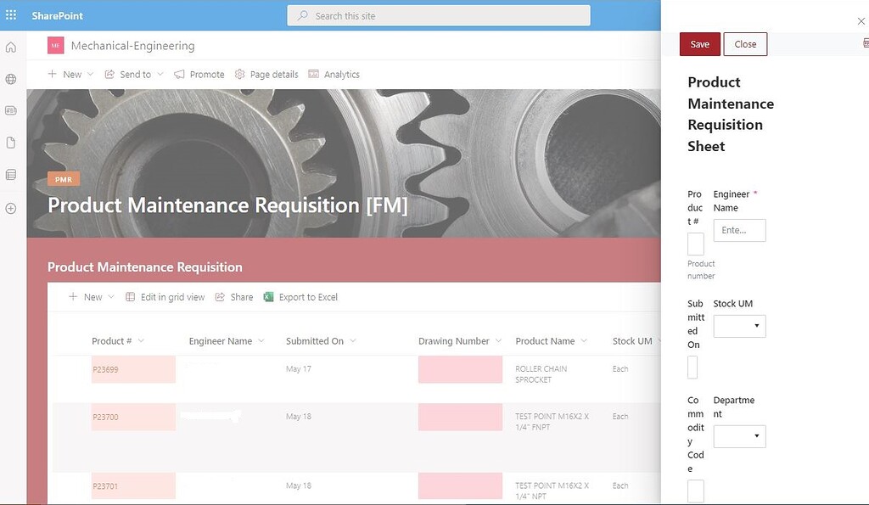
Task: Open the SharePoint app launcher waffle
Action: tap(11, 15)
